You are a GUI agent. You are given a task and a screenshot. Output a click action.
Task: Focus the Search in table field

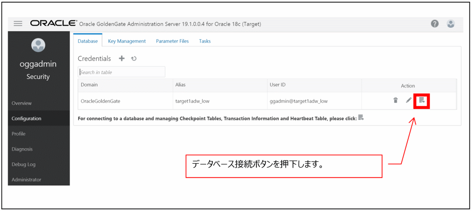point(122,72)
